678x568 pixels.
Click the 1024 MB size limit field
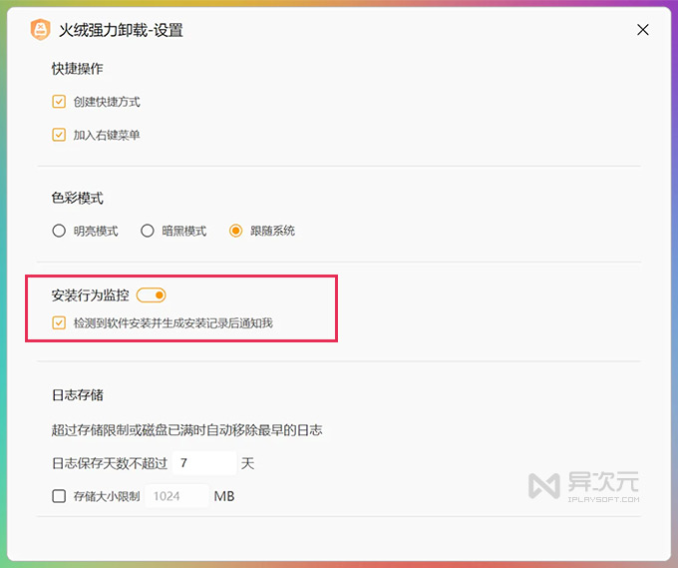click(x=176, y=496)
